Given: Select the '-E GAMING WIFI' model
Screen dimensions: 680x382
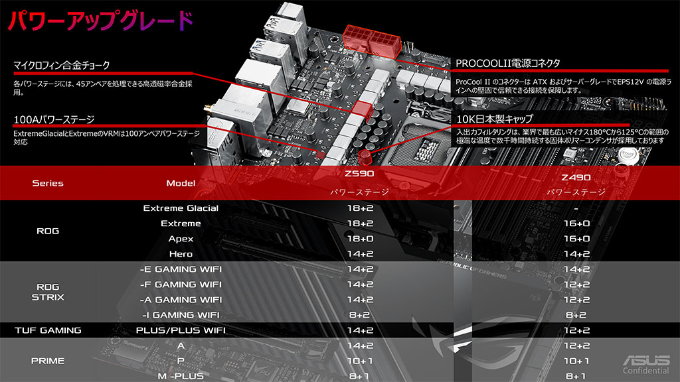Looking at the screenshot, I should (x=181, y=269).
